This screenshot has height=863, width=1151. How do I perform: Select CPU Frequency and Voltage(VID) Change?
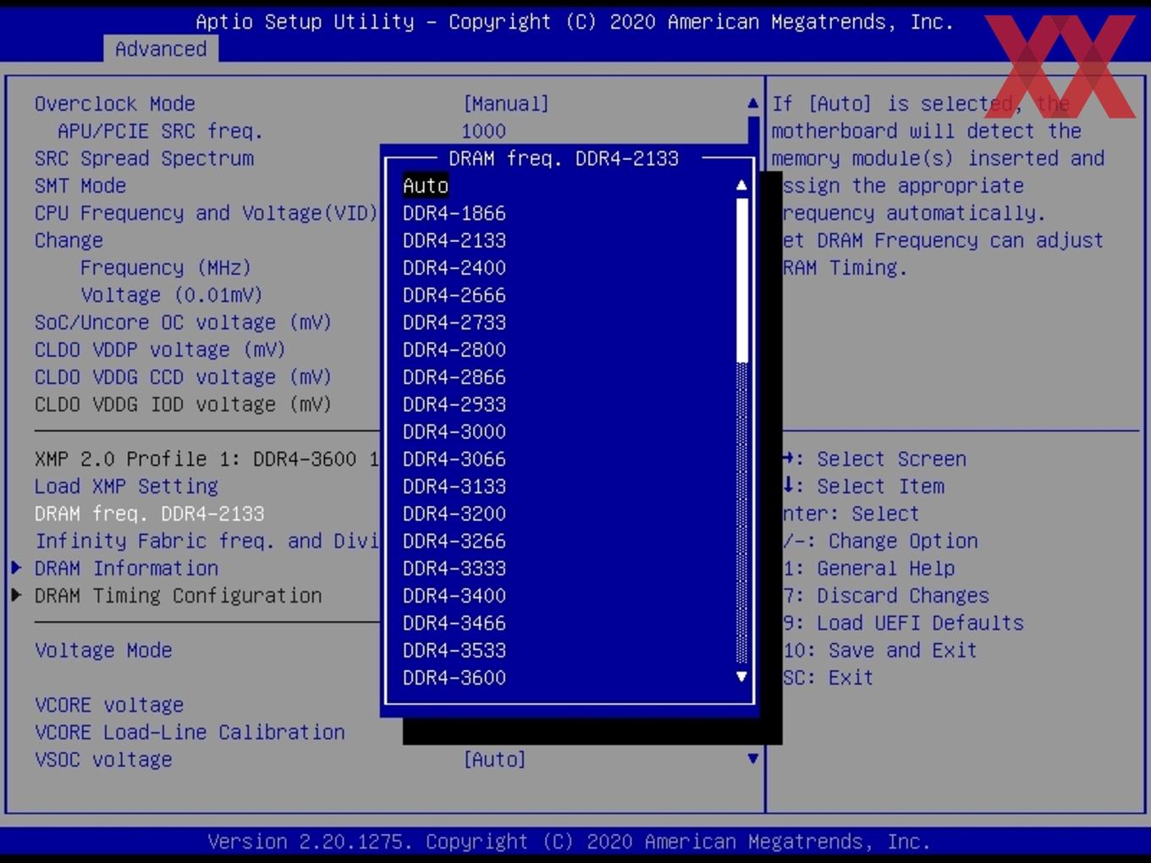[x=206, y=227]
